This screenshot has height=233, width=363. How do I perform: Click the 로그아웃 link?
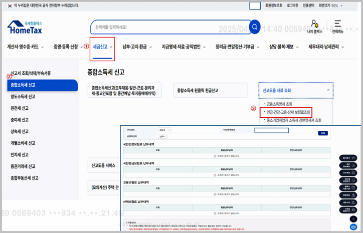293,6
